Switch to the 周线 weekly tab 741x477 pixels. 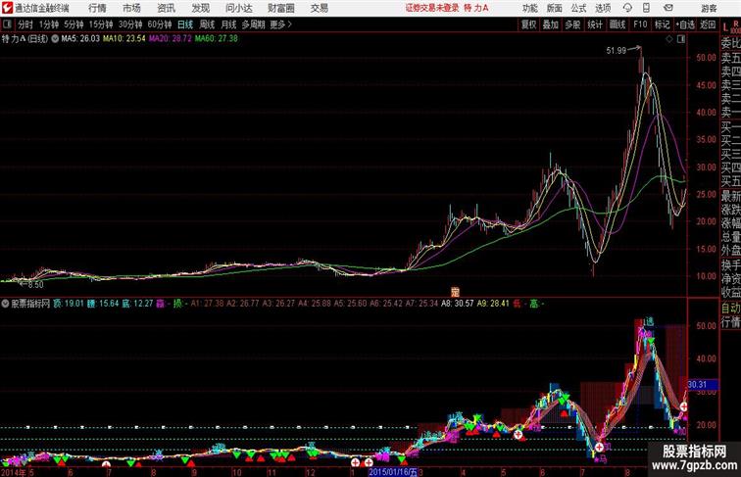coord(207,24)
